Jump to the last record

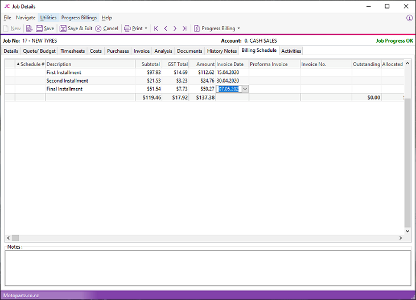[x=184, y=28]
